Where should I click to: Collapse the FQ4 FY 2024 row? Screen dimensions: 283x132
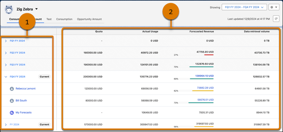coord(6,77)
